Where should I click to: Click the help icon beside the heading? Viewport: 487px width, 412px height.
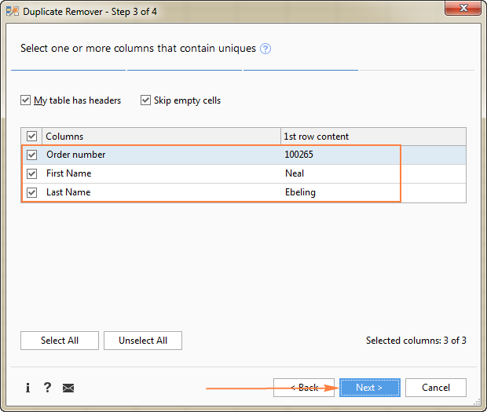265,49
